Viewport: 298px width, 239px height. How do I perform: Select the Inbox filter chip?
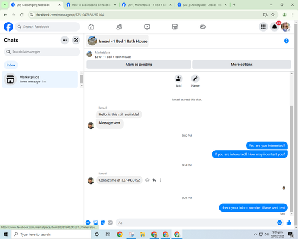click(11, 65)
